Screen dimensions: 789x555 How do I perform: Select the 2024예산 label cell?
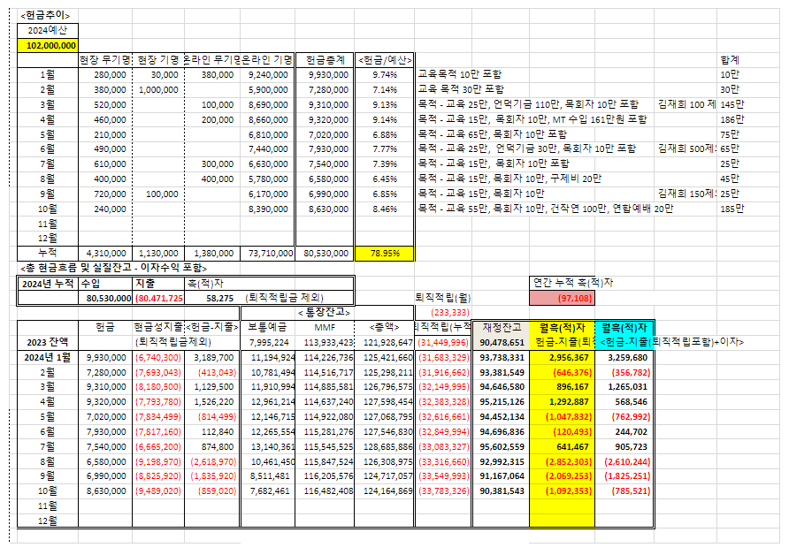pyautogui.click(x=48, y=30)
